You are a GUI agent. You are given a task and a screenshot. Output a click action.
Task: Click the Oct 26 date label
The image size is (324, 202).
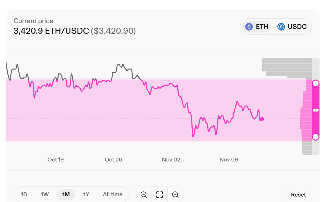(113, 160)
